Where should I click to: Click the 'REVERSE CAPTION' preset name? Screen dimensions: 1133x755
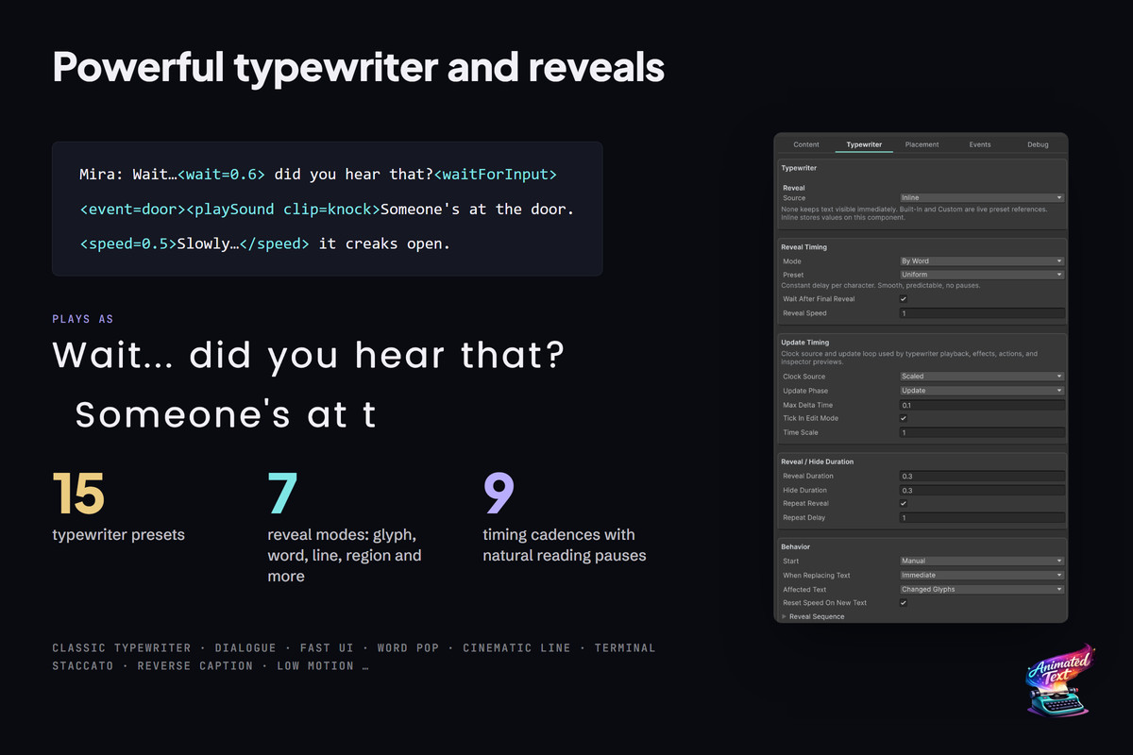click(x=195, y=666)
